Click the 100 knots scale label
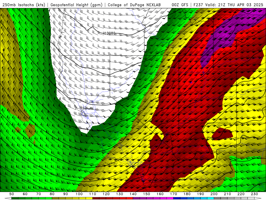 (79, 194)
